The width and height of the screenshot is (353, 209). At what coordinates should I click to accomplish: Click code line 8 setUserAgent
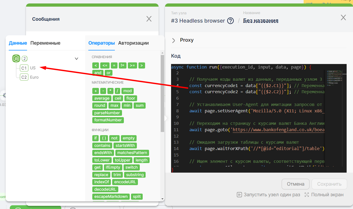click(257, 111)
